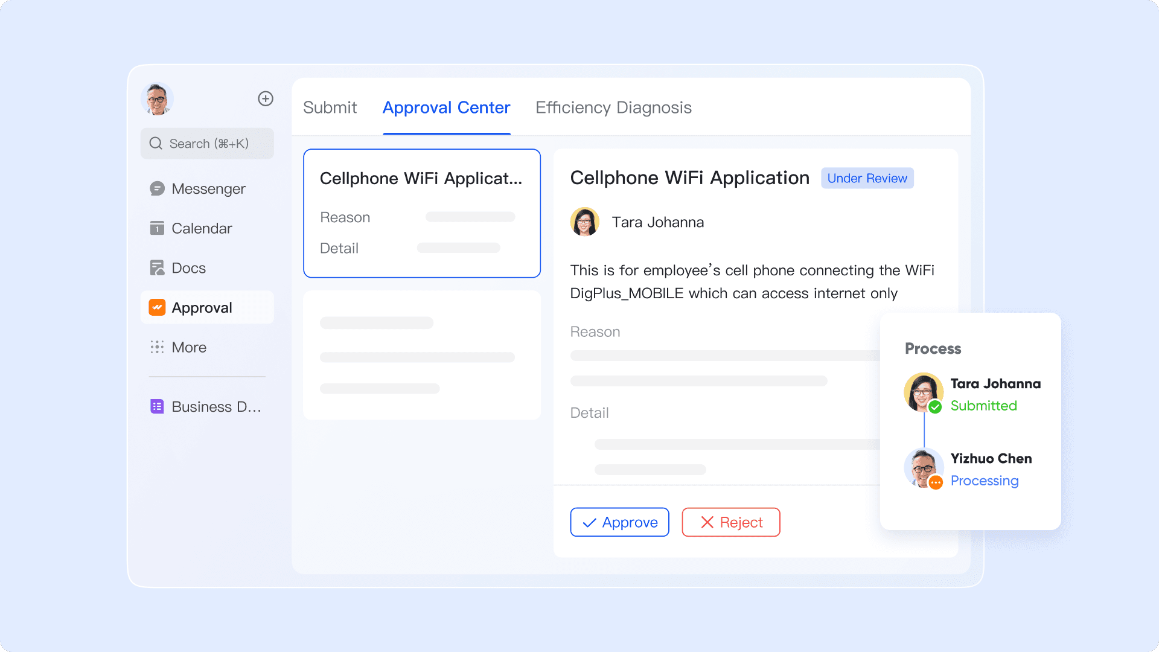Click Tara Johanna's submitted status checkmark
The height and width of the screenshot is (652, 1159).
pos(934,407)
